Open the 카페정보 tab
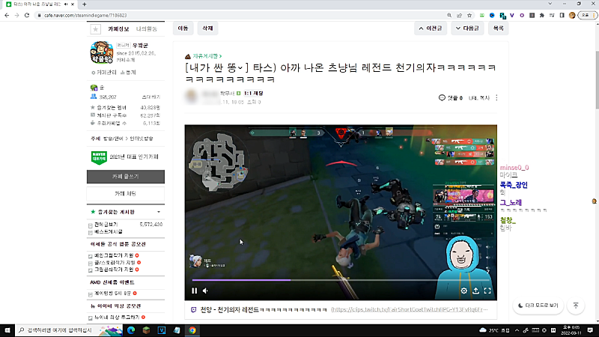Viewport: 599px width, 337px height. [x=118, y=29]
